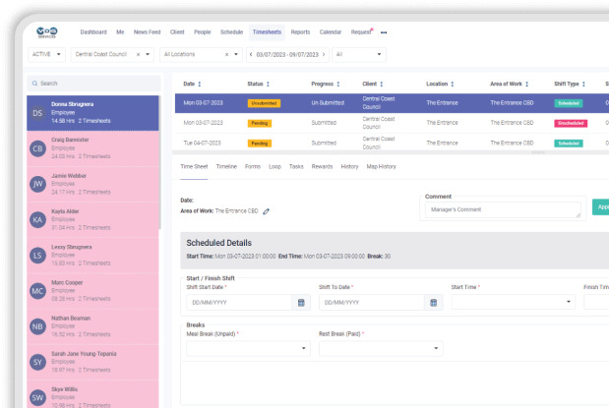
Task: Open the more options ellipsis menu
Action: (x=384, y=32)
